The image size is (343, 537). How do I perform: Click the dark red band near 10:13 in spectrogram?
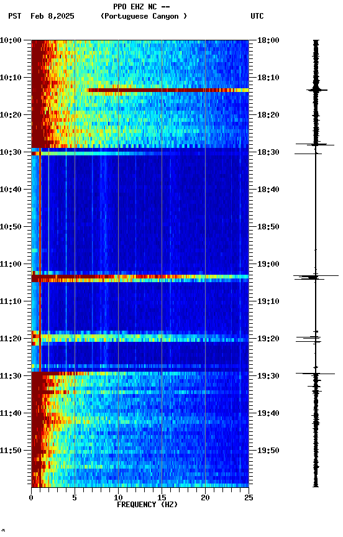168,90
